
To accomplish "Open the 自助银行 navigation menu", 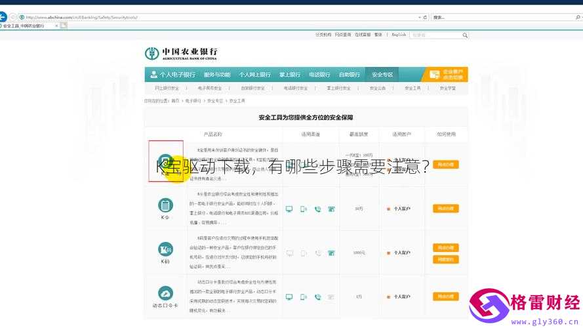I will pos(349,75).
